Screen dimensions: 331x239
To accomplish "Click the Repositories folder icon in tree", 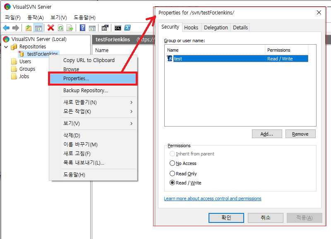I will point(14,47).
